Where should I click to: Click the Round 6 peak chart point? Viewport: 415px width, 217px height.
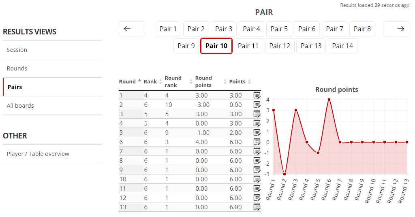click(329, 100)
